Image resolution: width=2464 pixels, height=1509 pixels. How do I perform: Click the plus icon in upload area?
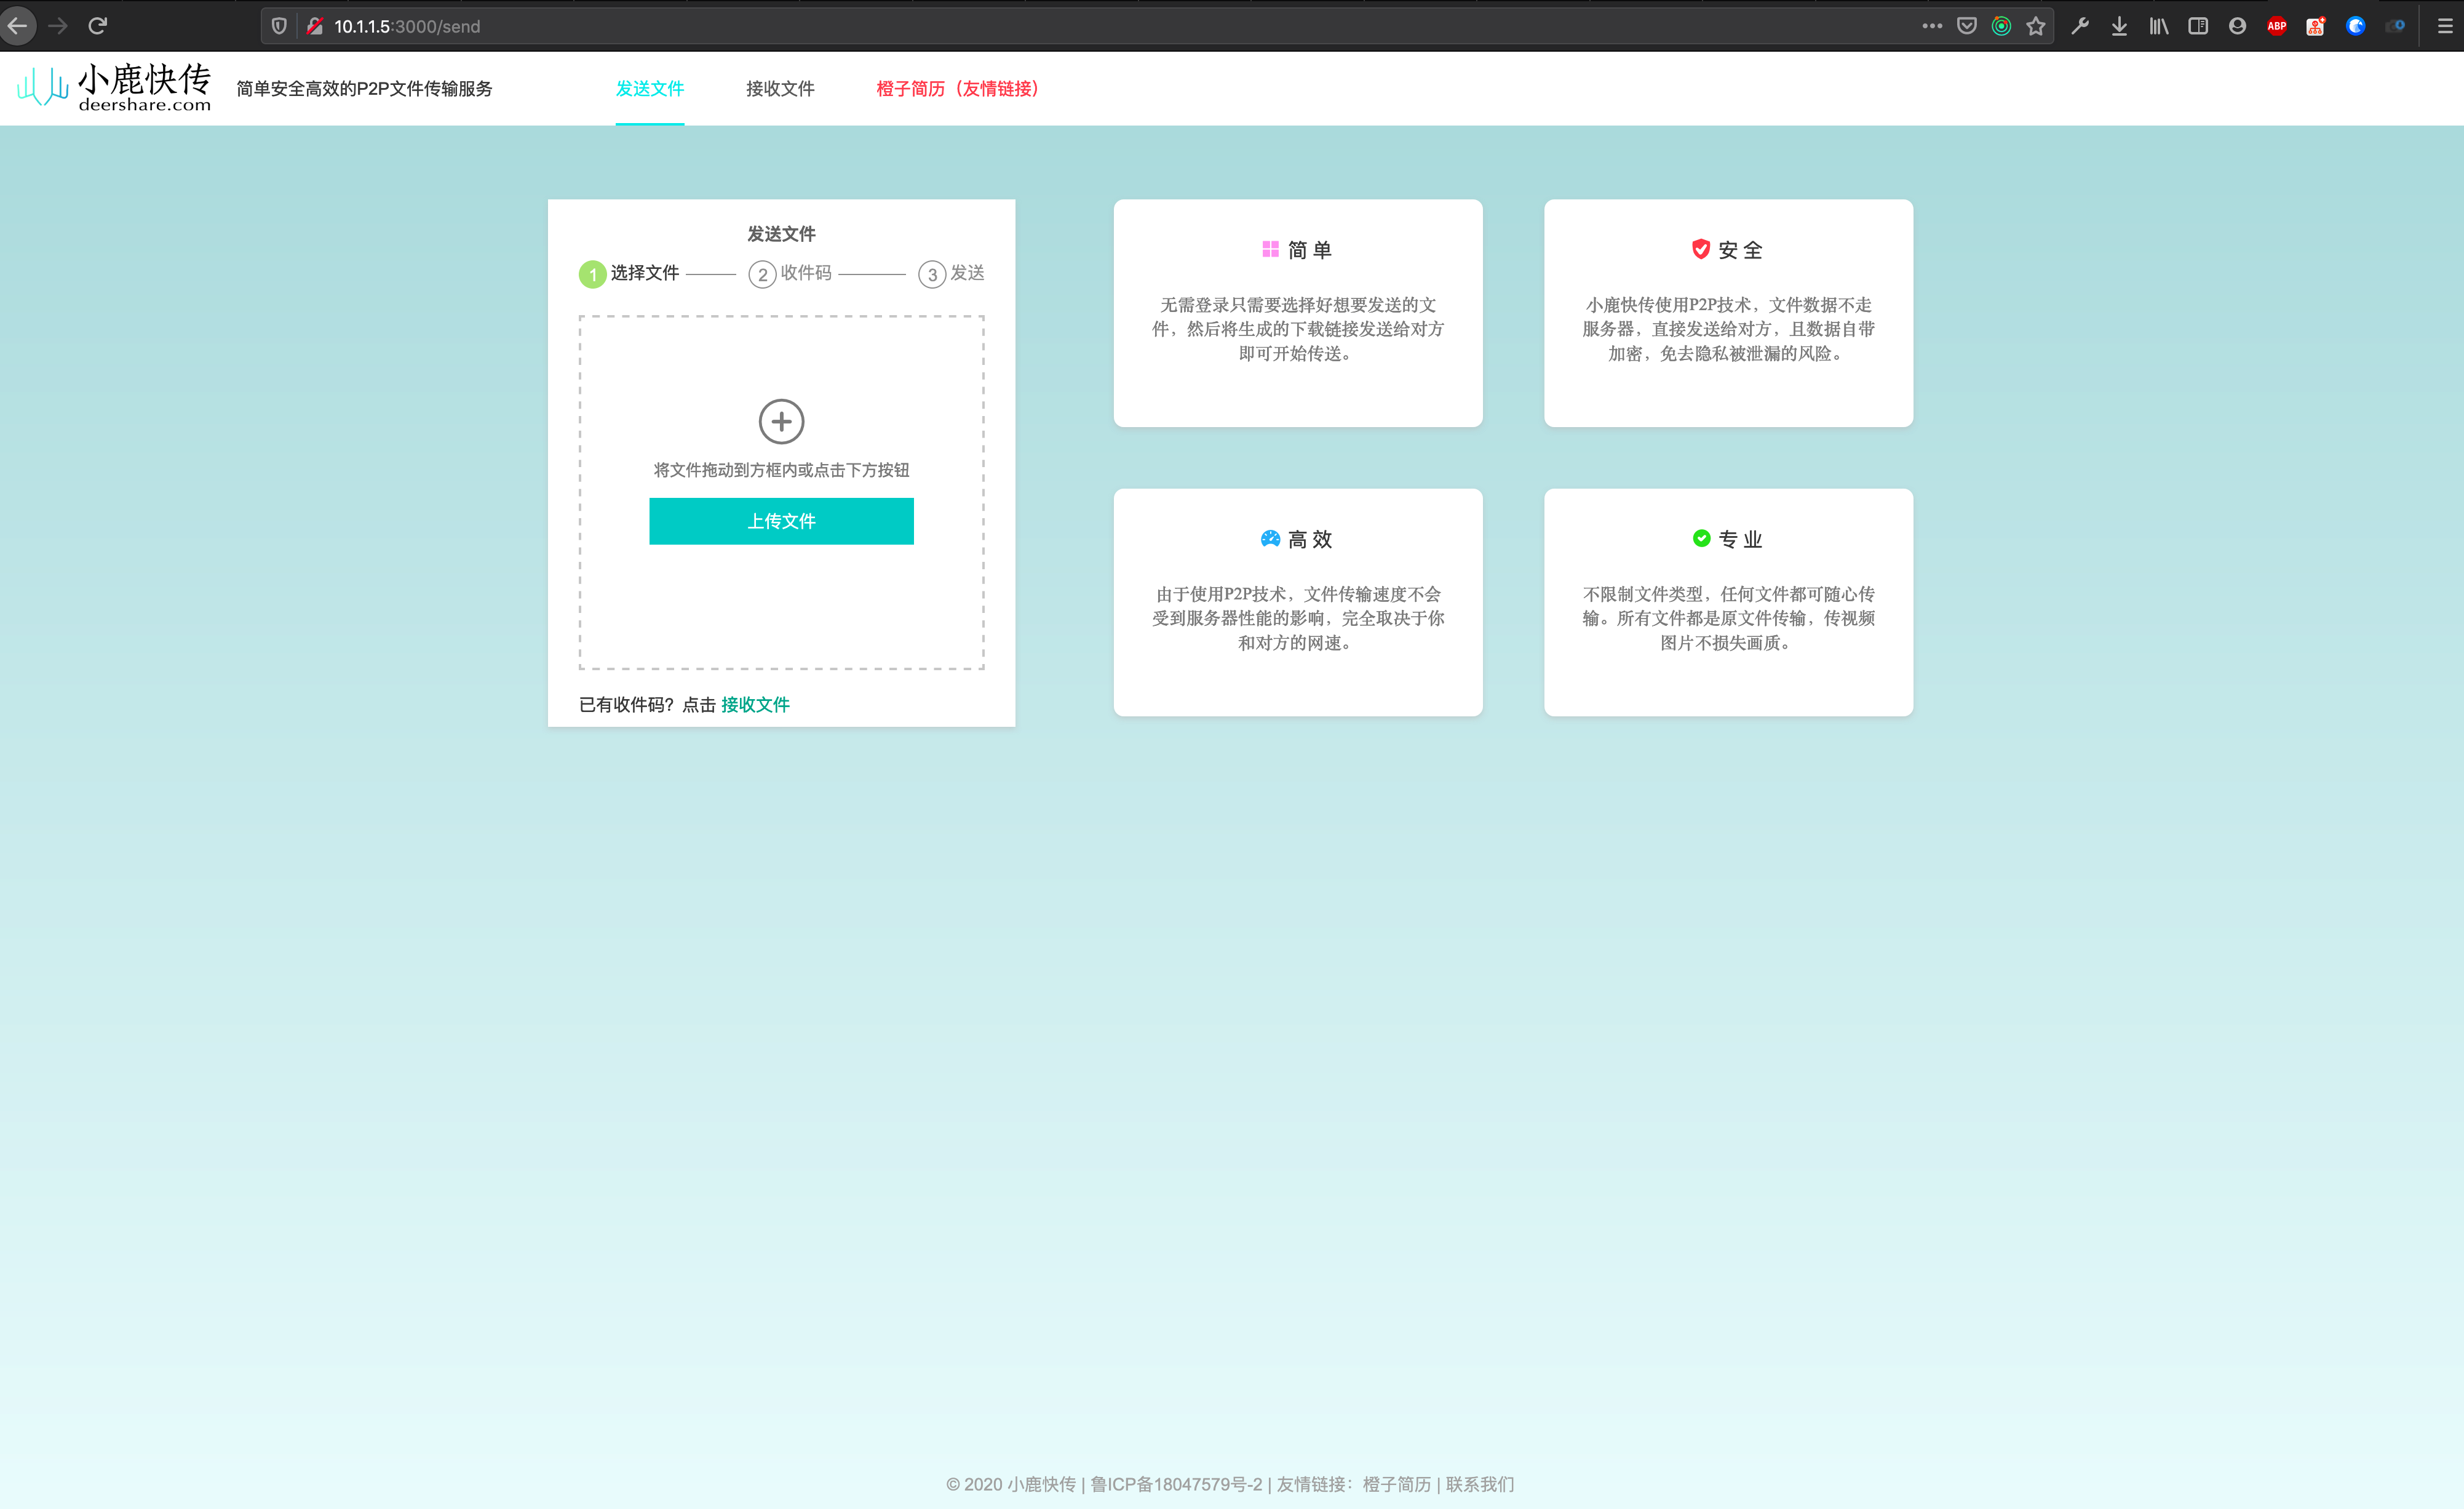click(x=781, y=422)
